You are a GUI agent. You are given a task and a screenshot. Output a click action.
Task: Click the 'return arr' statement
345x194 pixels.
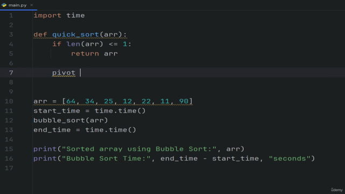click(94, 54)
